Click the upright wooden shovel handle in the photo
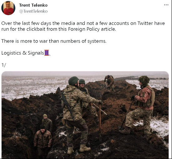This screenshot has height=159, width=172. pyautogui.click(x=100, y=122)
